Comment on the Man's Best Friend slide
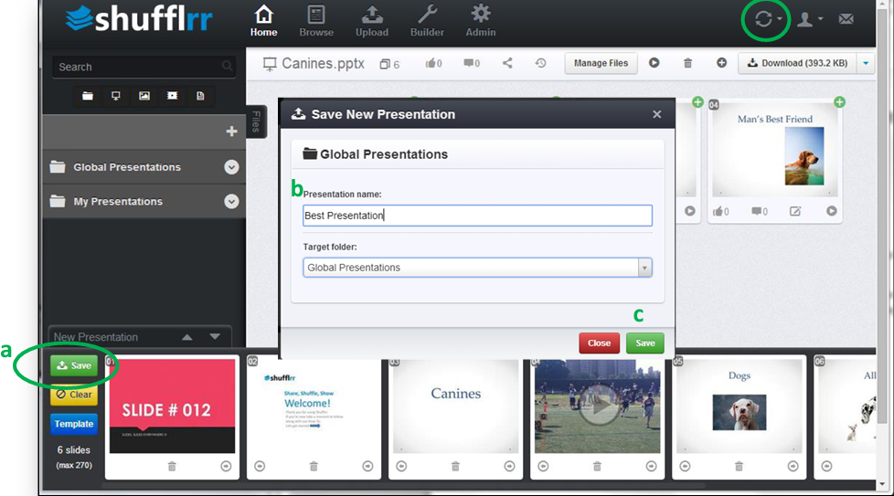The image size is (894, 496). click(x=760, y=211)
